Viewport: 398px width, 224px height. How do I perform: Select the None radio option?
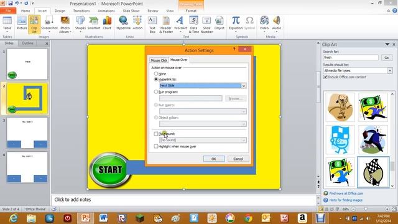[x=156, y=73]
